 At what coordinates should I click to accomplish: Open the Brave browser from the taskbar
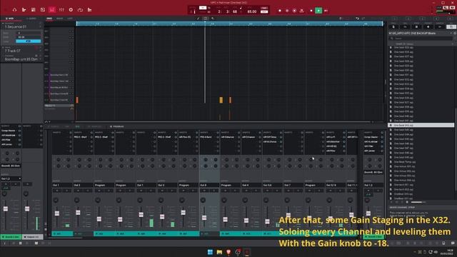click(x=228, y=252)
